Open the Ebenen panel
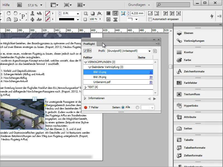223x167 pixels. [188, 33]
